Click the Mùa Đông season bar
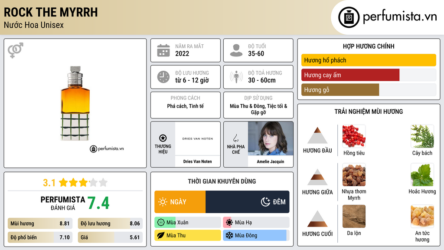The width and height of the screenshot is (444, 250). (x=256, y=236)
